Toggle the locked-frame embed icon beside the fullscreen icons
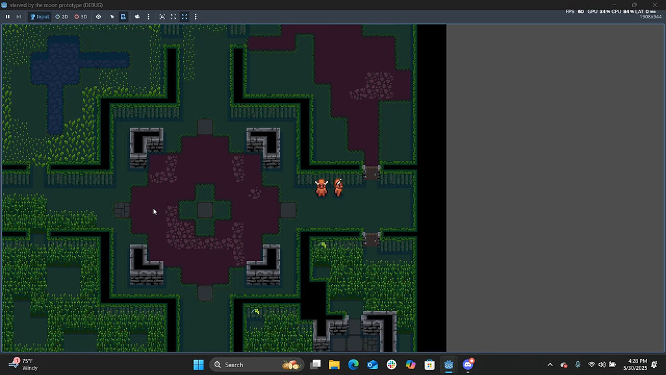Image resolution: width=666 pixels, height=375 pixels. (162, 16)
